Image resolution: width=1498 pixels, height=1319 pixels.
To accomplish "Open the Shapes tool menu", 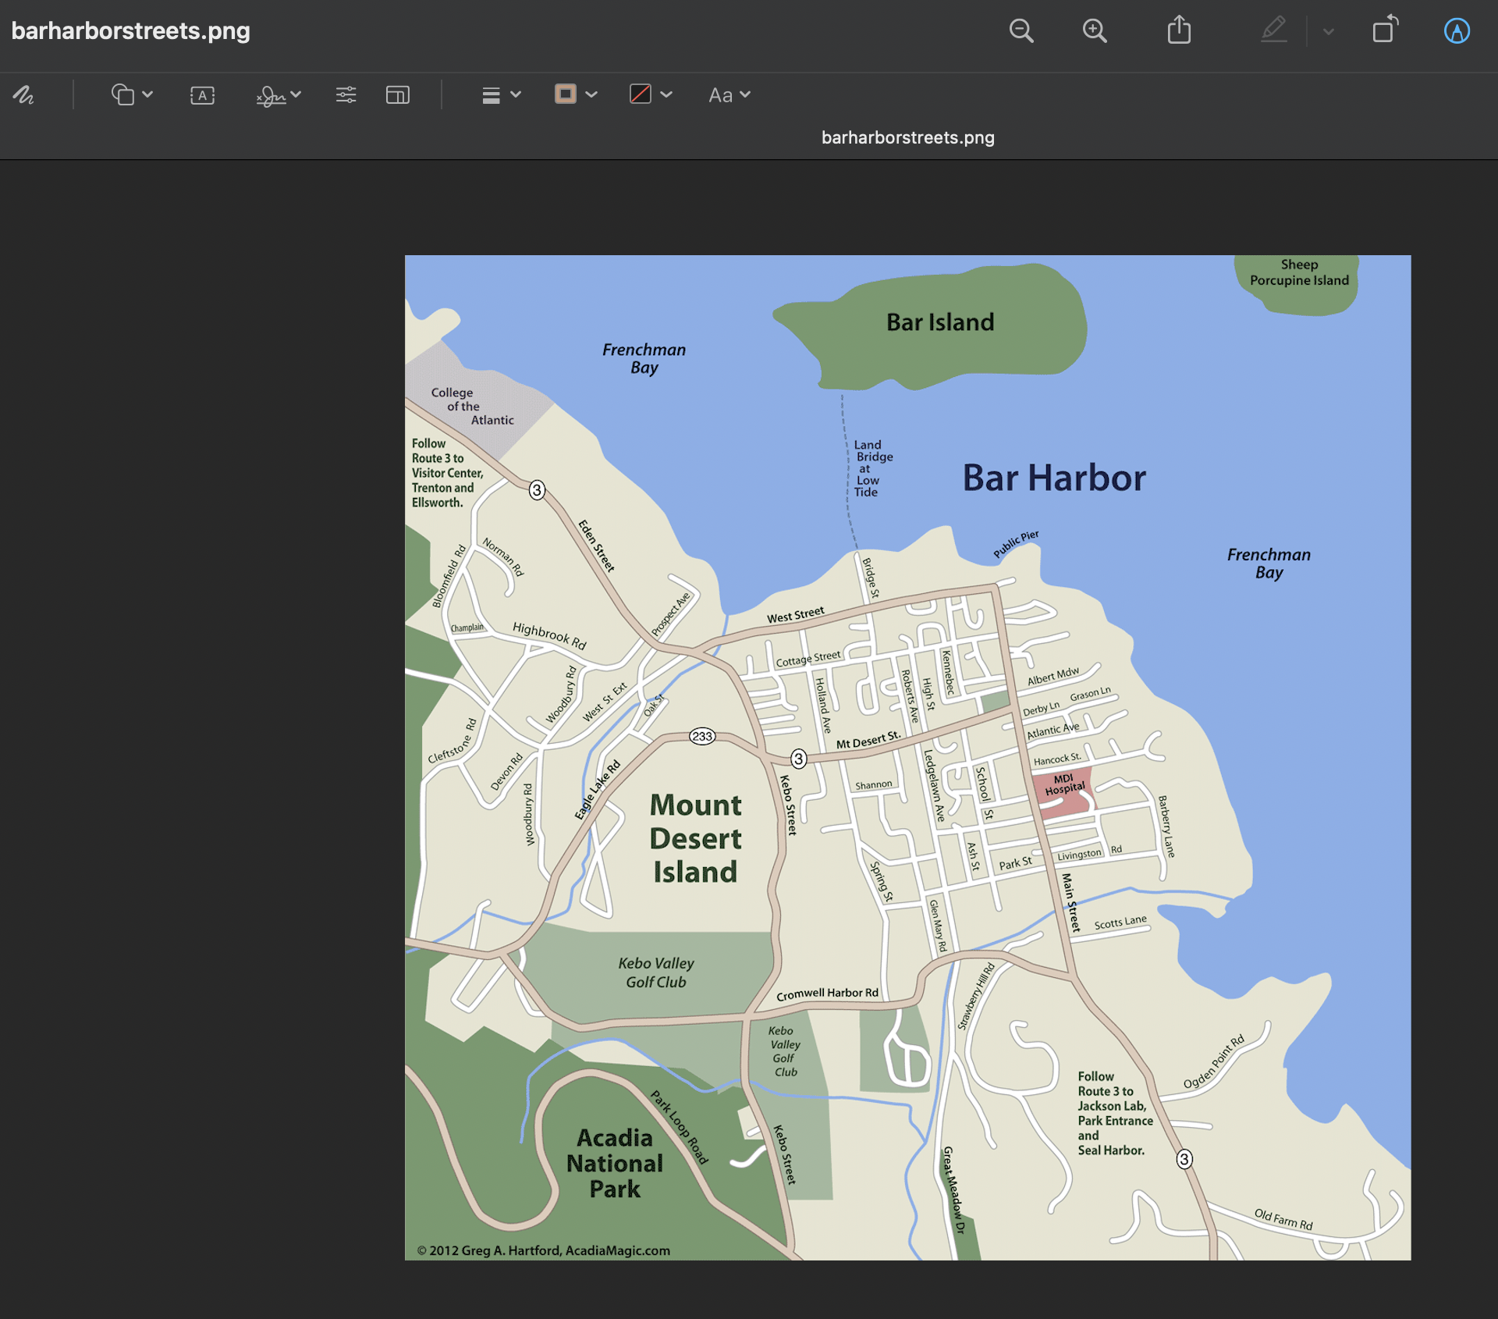I will [122, 95].
